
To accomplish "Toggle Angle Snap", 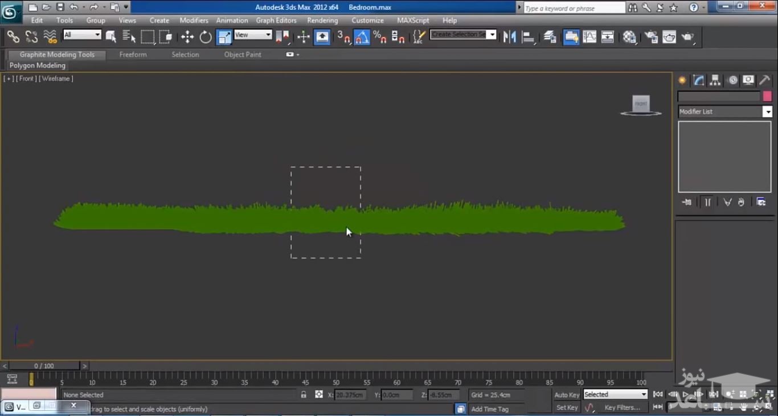I will coord(362,37).
